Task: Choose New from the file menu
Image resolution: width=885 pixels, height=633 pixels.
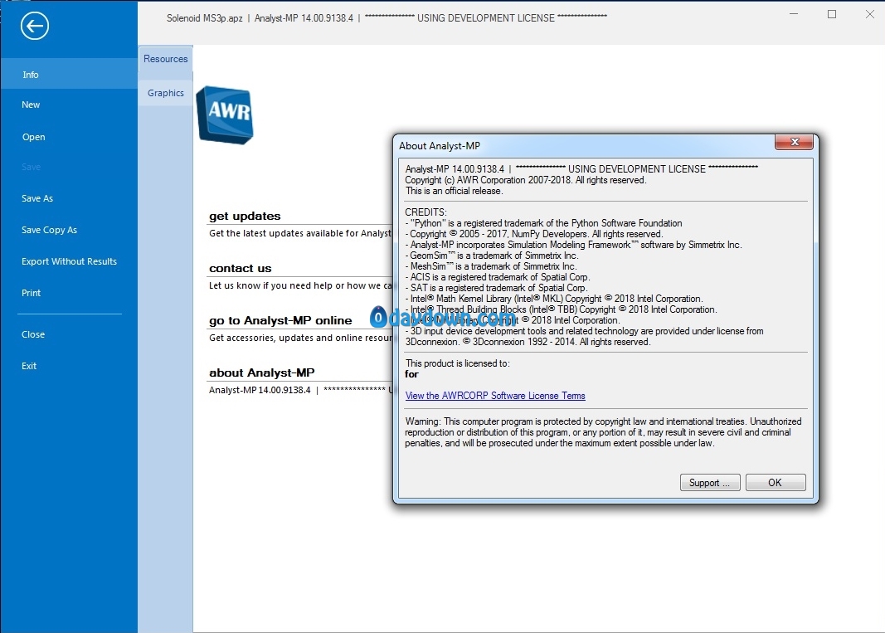Action: point(31,105)
